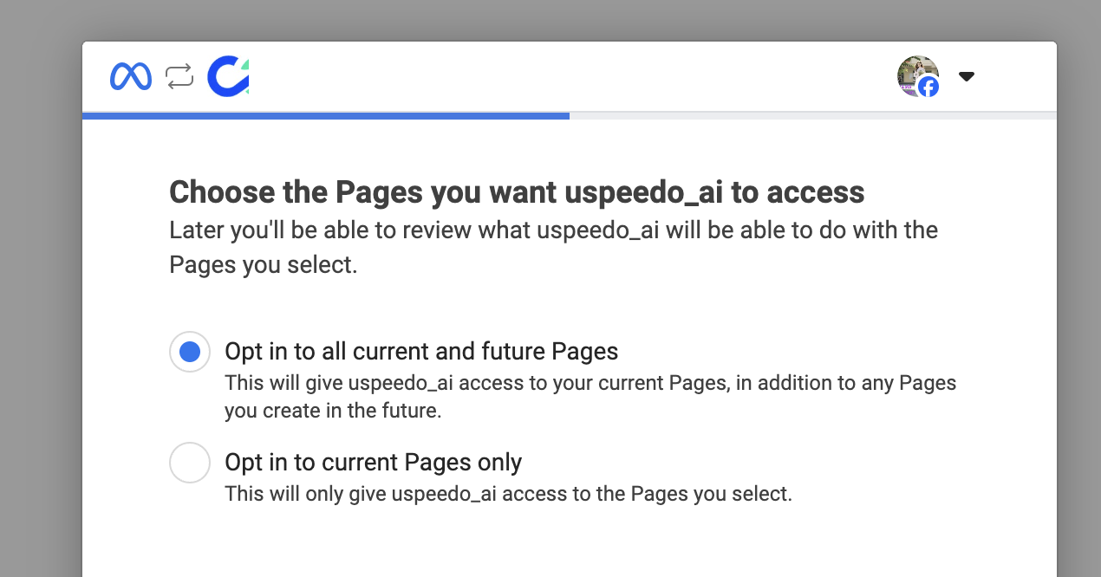1101x577 pixels.
Task: Click the future Pages access description text
Action: pyautogui.click(x=590, y=396)
